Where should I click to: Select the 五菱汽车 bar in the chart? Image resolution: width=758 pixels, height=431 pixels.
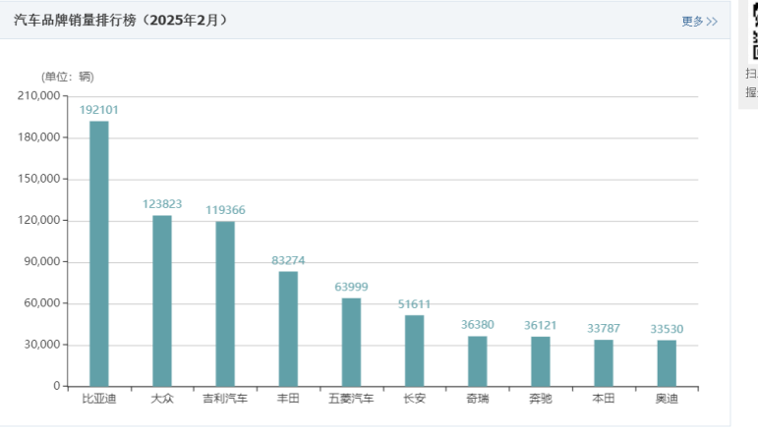coord(351,343)
